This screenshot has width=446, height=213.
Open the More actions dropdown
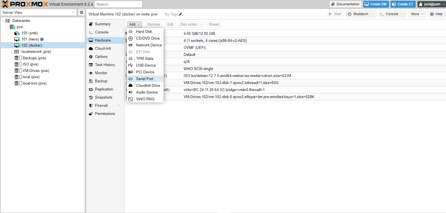coord(417,14)
